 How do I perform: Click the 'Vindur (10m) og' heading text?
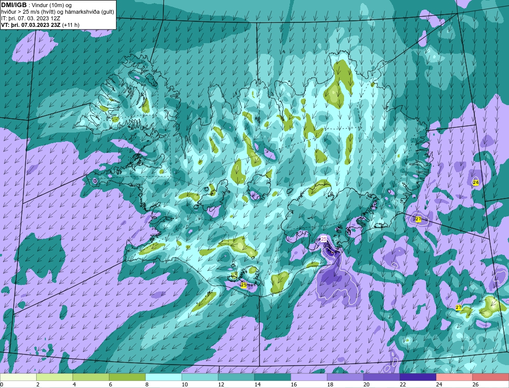[52, 5]
